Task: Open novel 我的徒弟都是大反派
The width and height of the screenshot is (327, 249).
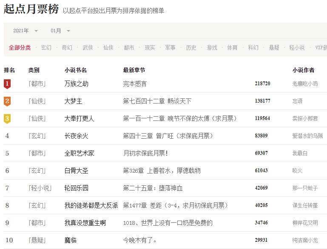Action: 91,205
